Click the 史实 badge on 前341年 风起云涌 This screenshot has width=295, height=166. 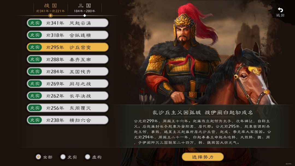[35, 23]
